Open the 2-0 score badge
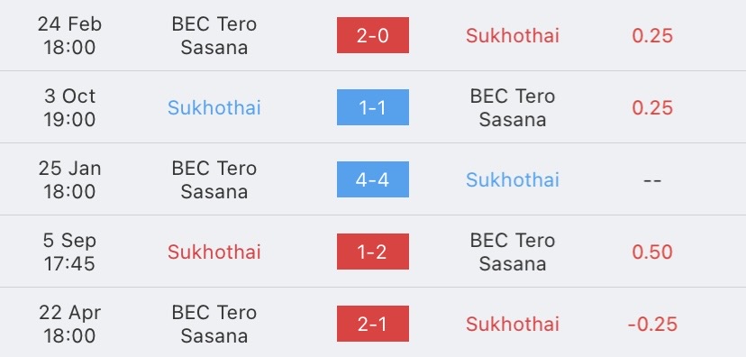Viewport: 746px width, 357px height. coord(372,35)
